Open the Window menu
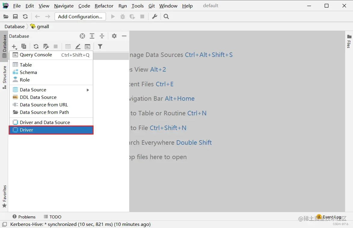This screenshot has width=353, height=228. tap(168, 6)
